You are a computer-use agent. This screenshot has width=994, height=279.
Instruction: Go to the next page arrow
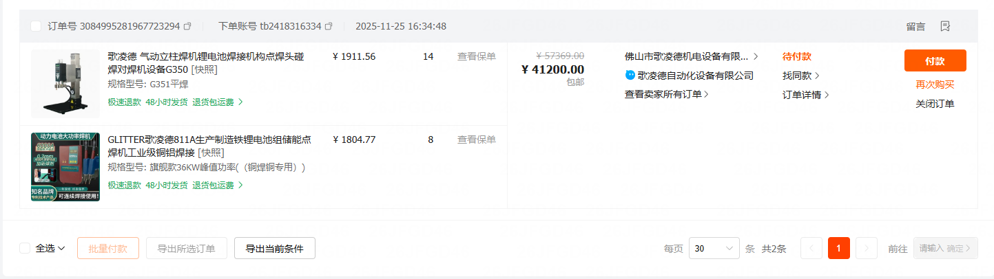tap(866, 248)
